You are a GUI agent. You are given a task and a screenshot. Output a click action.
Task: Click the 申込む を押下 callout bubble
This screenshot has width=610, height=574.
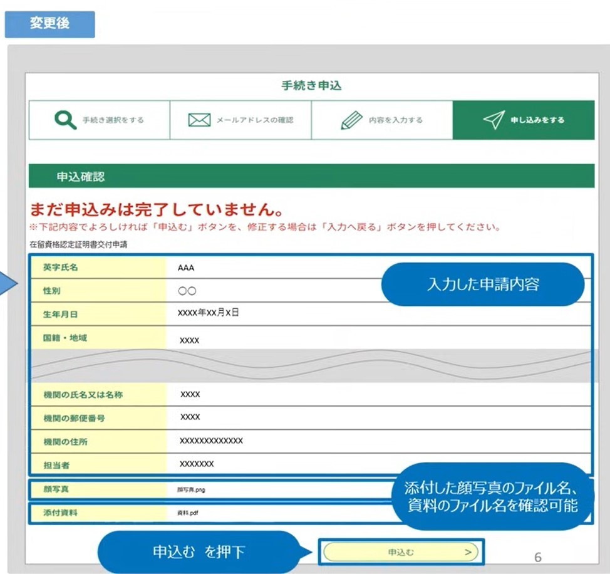click(x=199, y=552)
